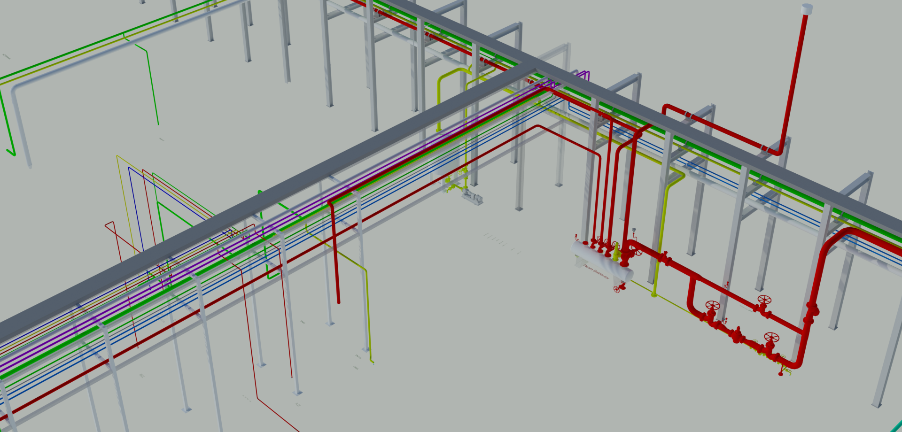Select the yellow safety valve on distributor
This screenshot has height=432, width=902.
616,252
